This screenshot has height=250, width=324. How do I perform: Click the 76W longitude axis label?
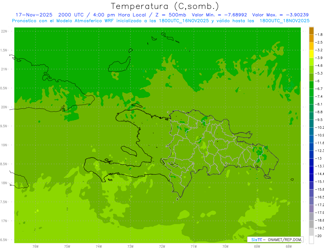pos(35,246)
